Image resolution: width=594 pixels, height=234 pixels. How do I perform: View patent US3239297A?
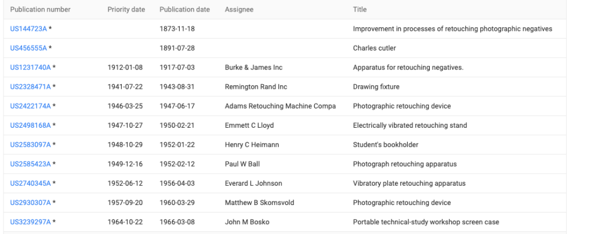coord(30,222)
